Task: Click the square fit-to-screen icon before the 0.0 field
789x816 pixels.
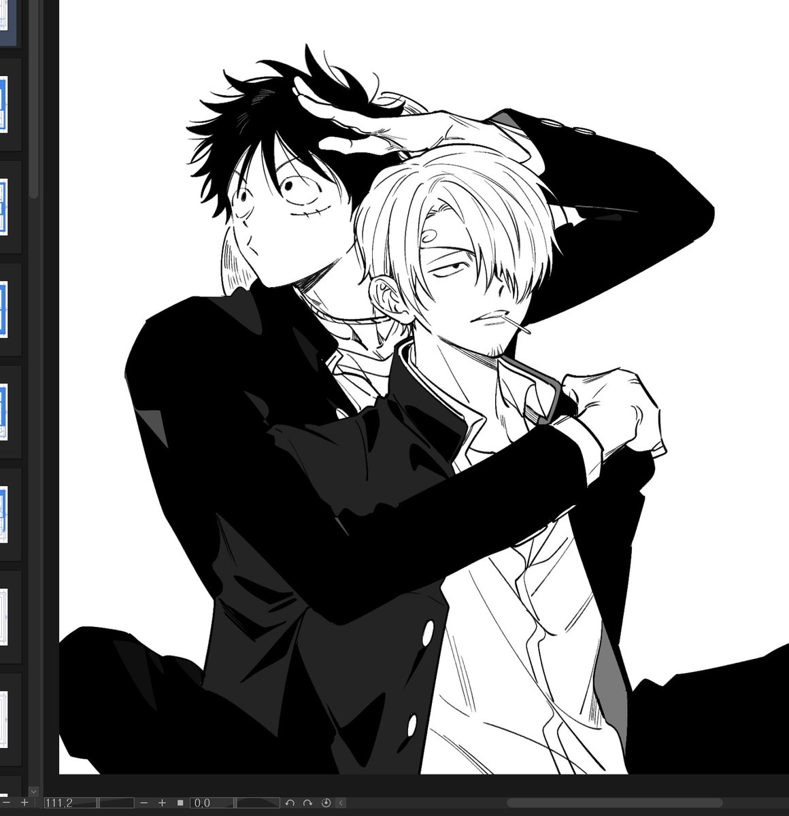Action: (x=180, y=803)
